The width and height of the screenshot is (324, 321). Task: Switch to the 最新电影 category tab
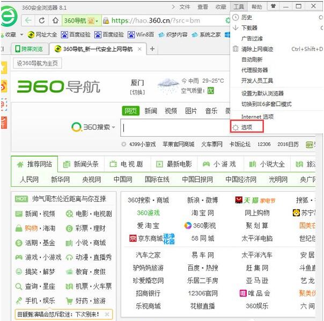point(174,164)
